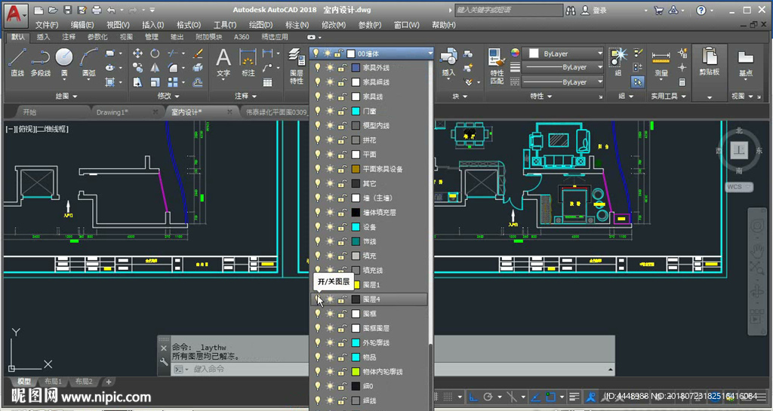
Task: Click the cyan color swatch of 门窗 layer
Action: tap(356, 111)
